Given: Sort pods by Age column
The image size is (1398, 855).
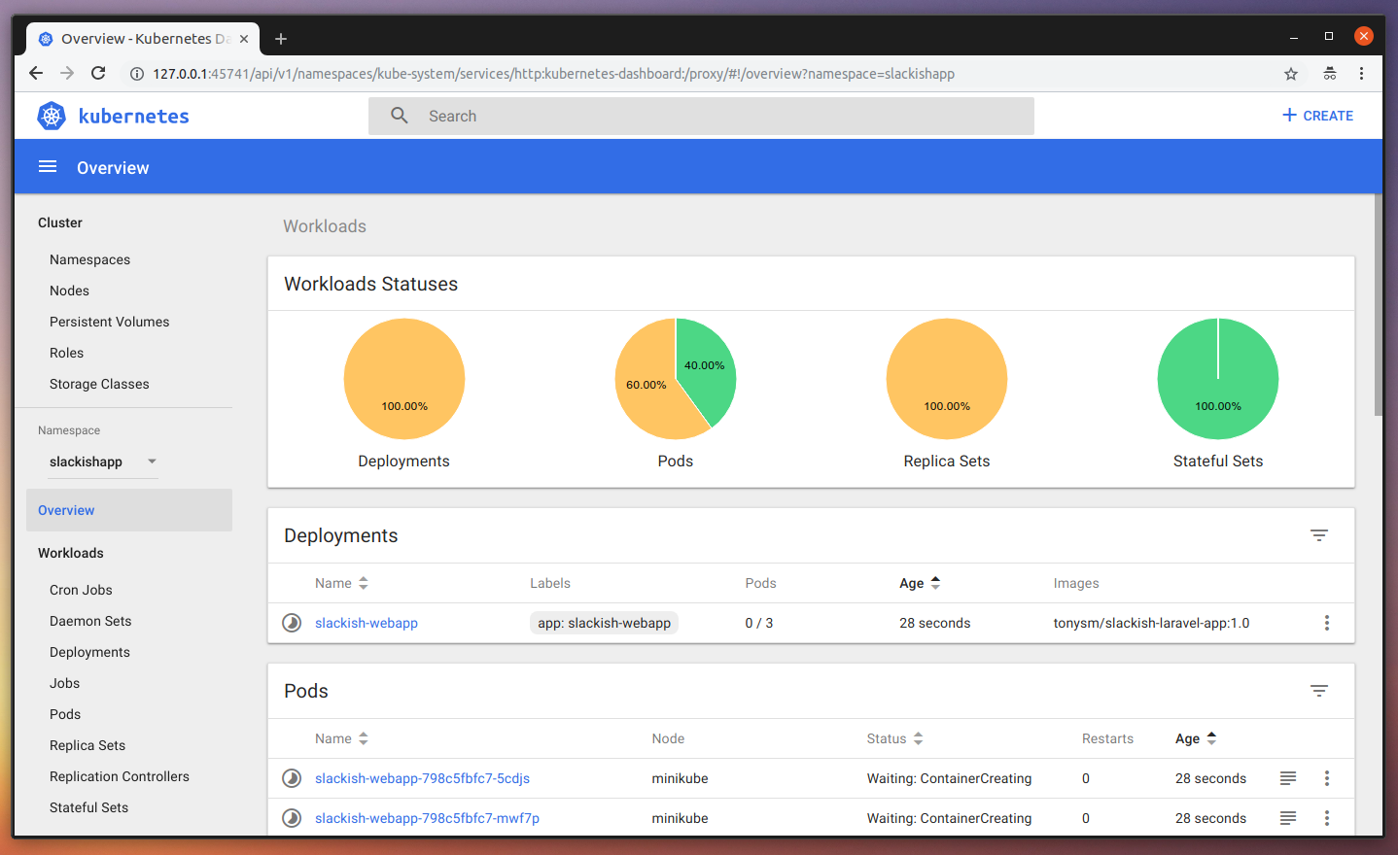Looking at the screenshot, I should click(1196, 738).
